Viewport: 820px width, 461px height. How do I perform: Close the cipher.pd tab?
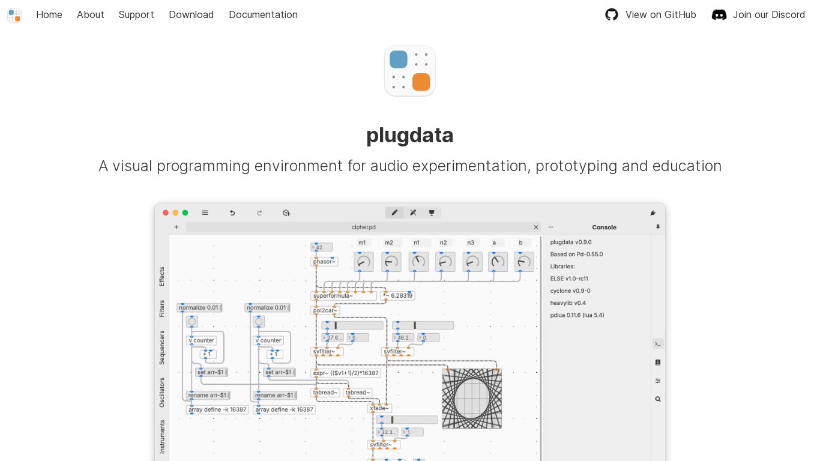536,227
